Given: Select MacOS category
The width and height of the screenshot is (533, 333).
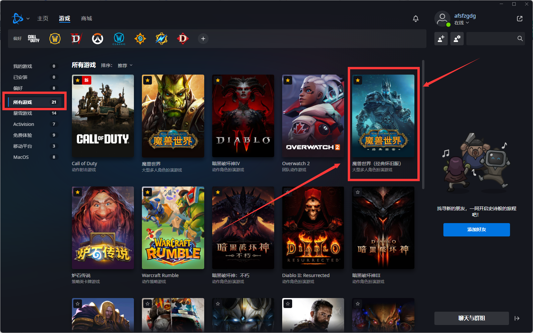Looking at the screenshot, I should click(x=35, y=157).
